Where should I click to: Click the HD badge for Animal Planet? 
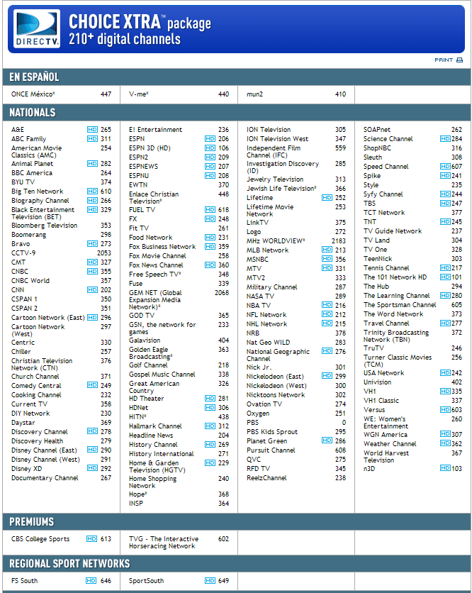(92, 164)
